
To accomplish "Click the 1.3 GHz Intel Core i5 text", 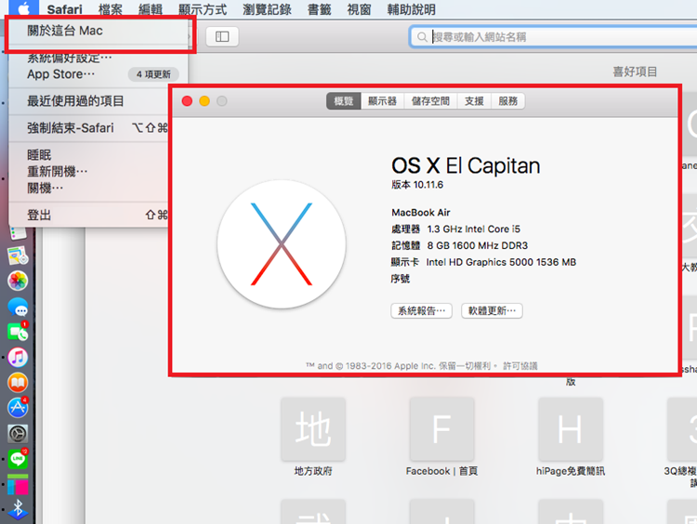I will [473, 229].
